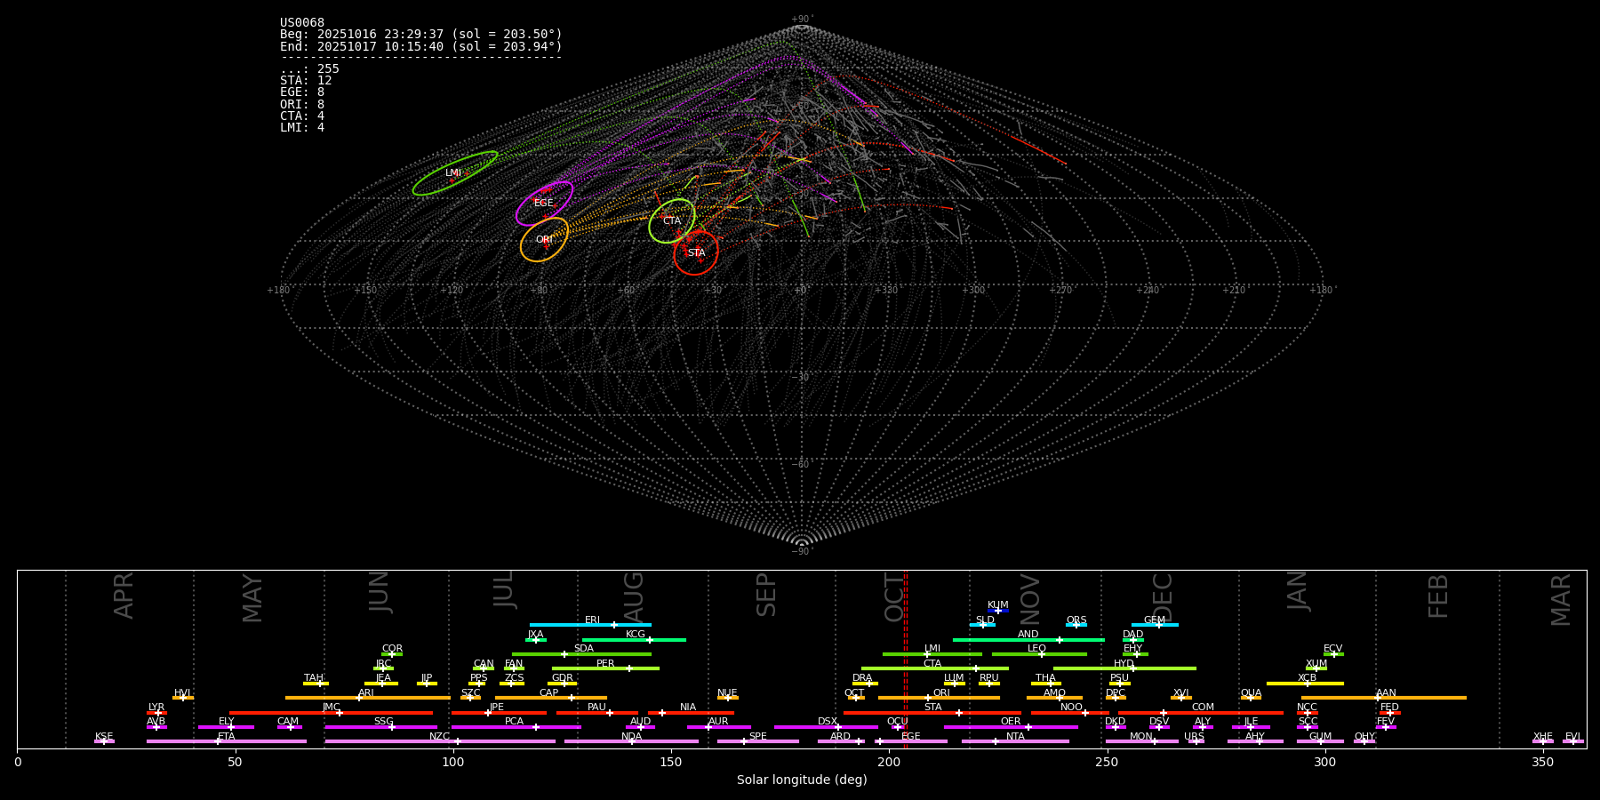Click the pink NDA shower bar
This screenshot has height=800, width=1600.
(631, 741)
